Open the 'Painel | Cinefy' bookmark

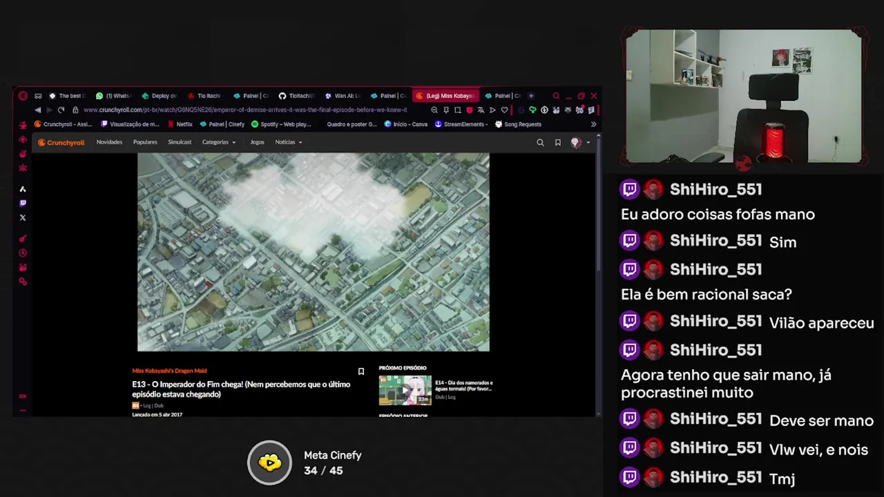222,124
